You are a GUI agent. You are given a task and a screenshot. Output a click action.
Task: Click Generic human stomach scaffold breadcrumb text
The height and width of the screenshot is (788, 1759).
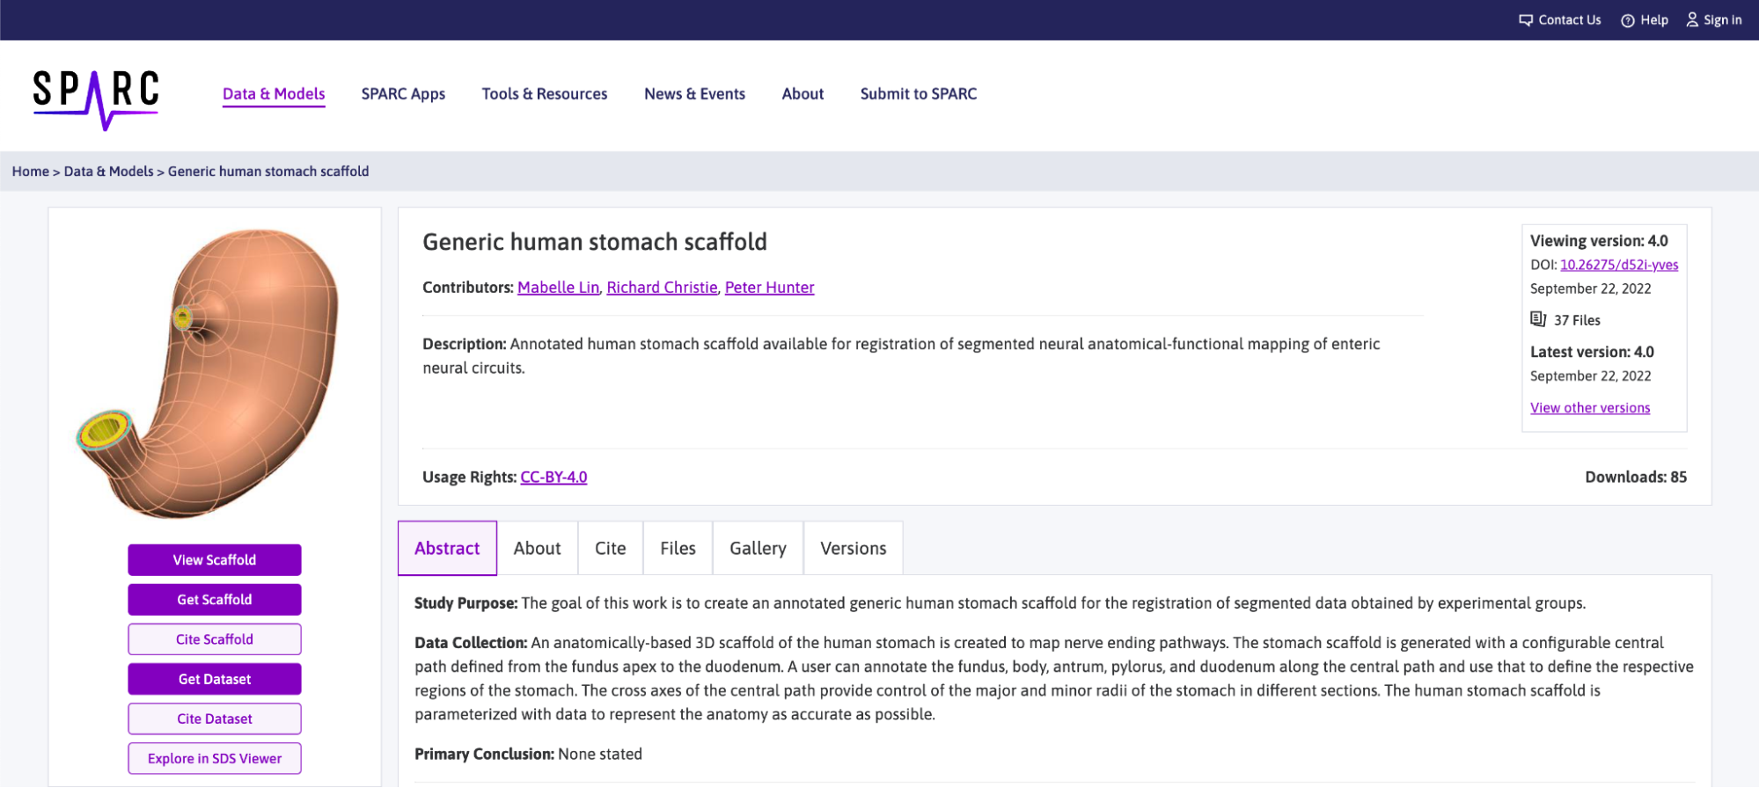point(268,171)
